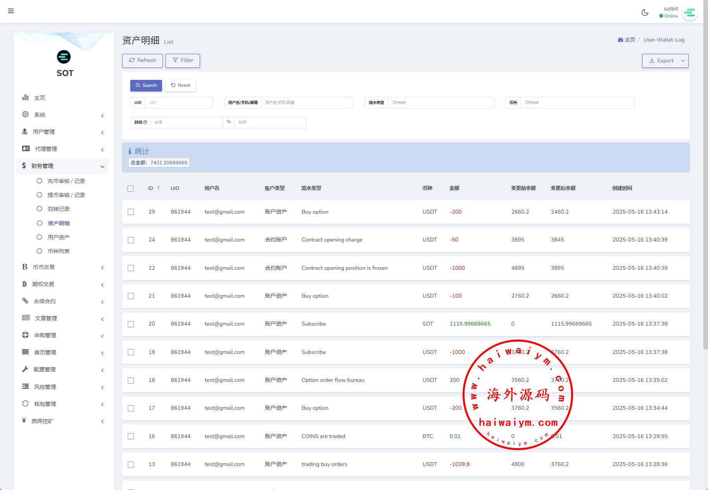Viewport: 708px width, 490px height.
Task: Open the Export dropdown arrow
Action: click(x=683, y=61)
